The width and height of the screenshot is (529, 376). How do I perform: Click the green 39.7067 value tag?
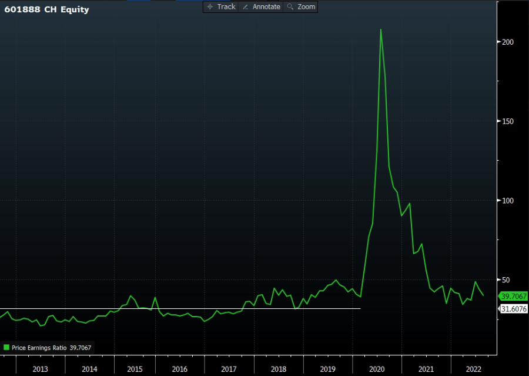[x=513, y=296]
